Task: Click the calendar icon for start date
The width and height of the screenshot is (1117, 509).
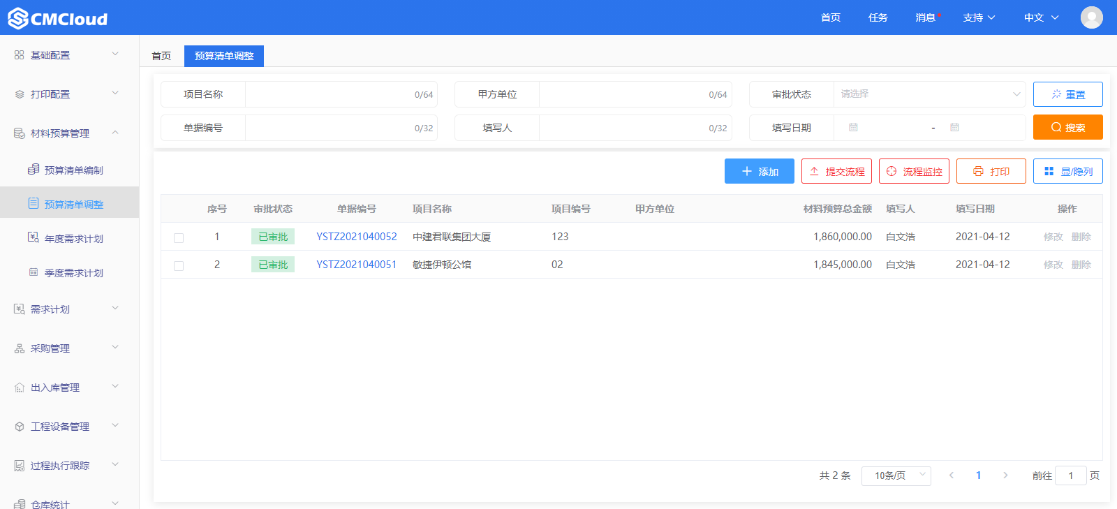Action: click(853, 128)
